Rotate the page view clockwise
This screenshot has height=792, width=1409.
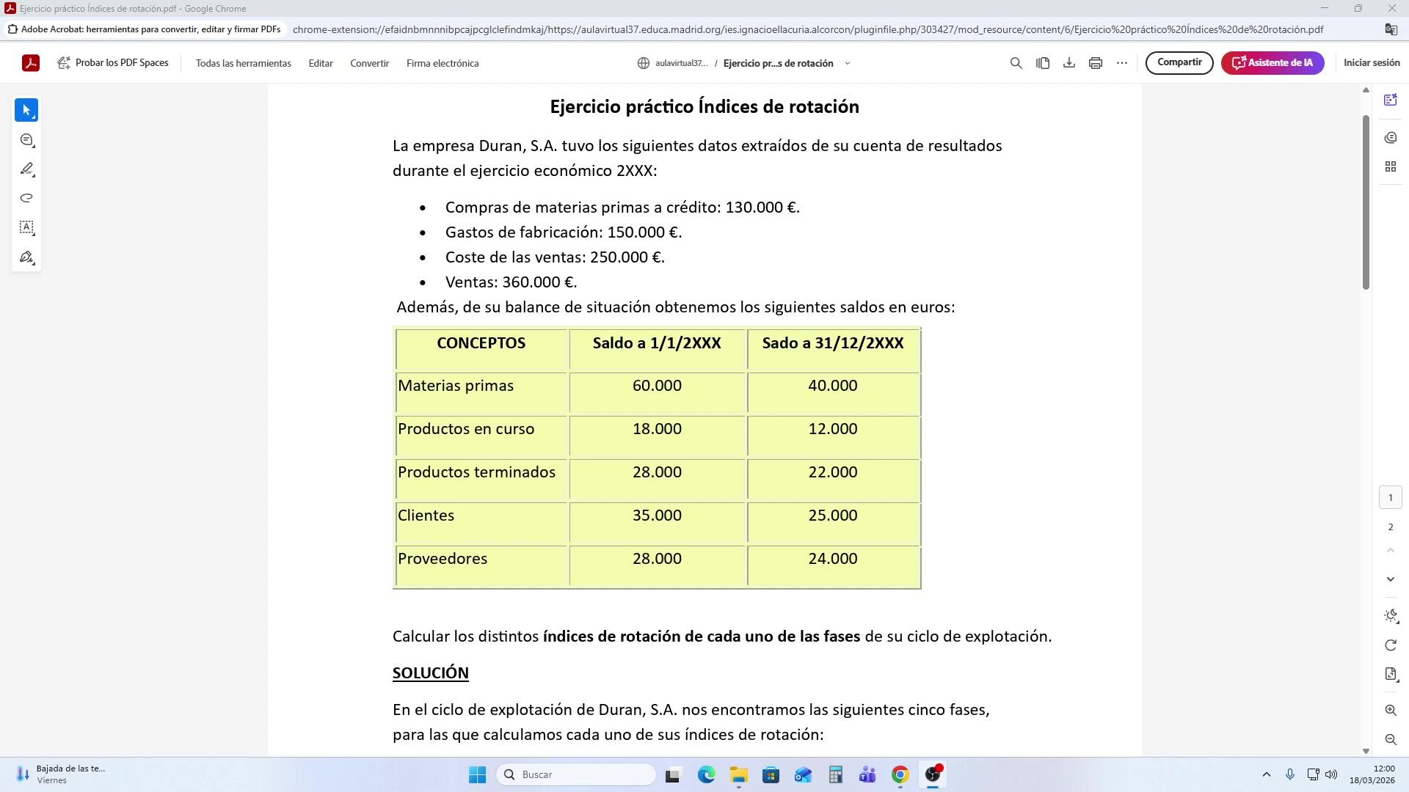[x=1390, y=645]
